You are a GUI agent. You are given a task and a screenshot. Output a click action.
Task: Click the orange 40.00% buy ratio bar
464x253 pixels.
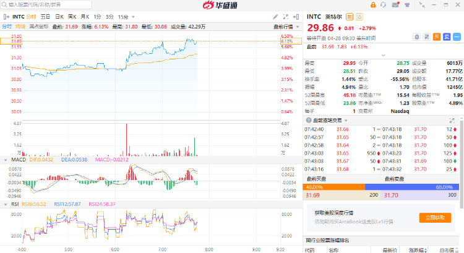coord(334,187)
